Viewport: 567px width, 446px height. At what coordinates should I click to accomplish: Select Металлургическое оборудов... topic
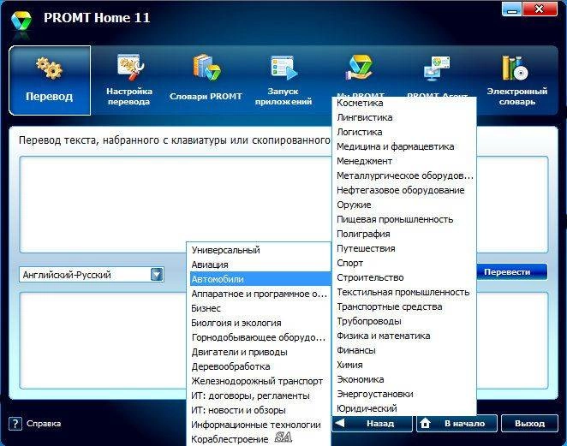pos(404,175)
